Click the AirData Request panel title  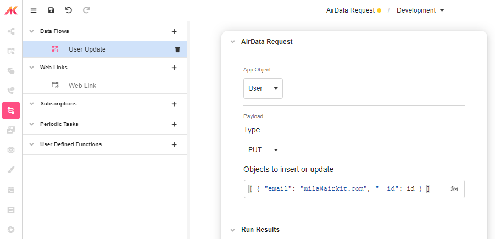(x=267, y=42)
